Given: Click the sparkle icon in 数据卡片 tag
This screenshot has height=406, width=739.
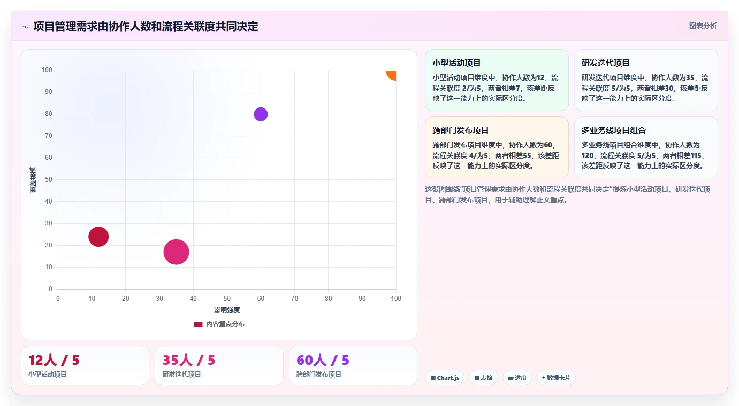Looking at the screenshot, I should click(x=544, y=378).
